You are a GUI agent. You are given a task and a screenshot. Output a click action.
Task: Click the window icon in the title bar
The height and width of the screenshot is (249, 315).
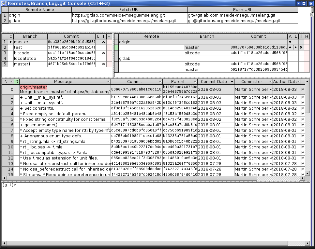(4, 4)
